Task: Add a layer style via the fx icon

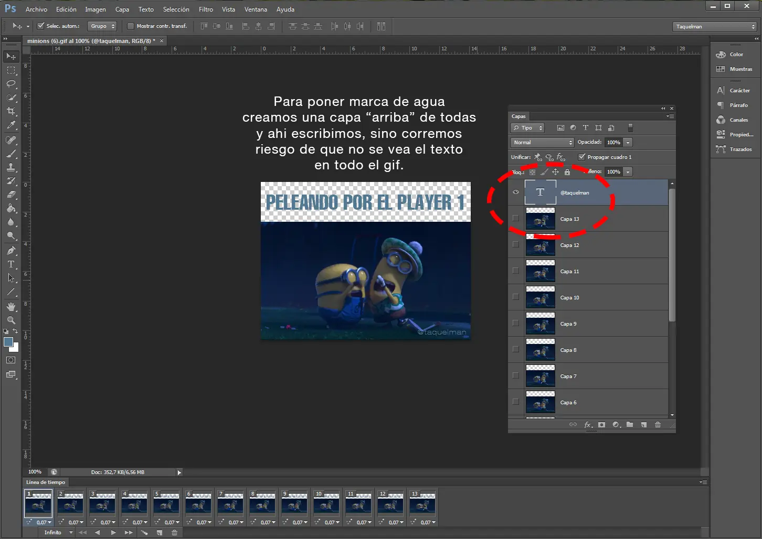Action: pyautogui.click(x=588, y=425)
